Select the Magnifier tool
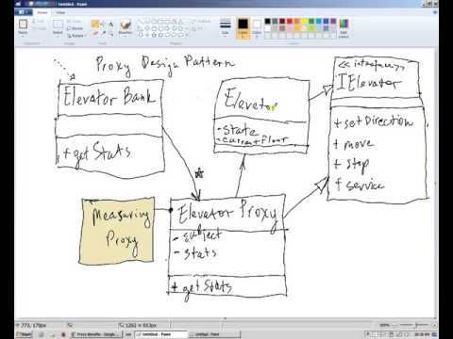453x339 pixels. point(110,33)
